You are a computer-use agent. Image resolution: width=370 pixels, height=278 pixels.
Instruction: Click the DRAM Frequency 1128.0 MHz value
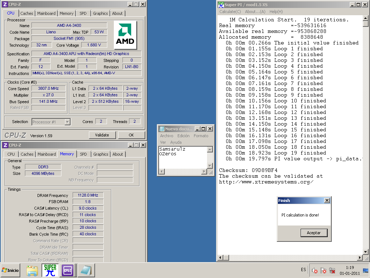point(88,195)
